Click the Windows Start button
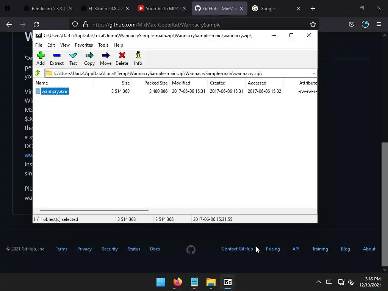 [161, 282]
